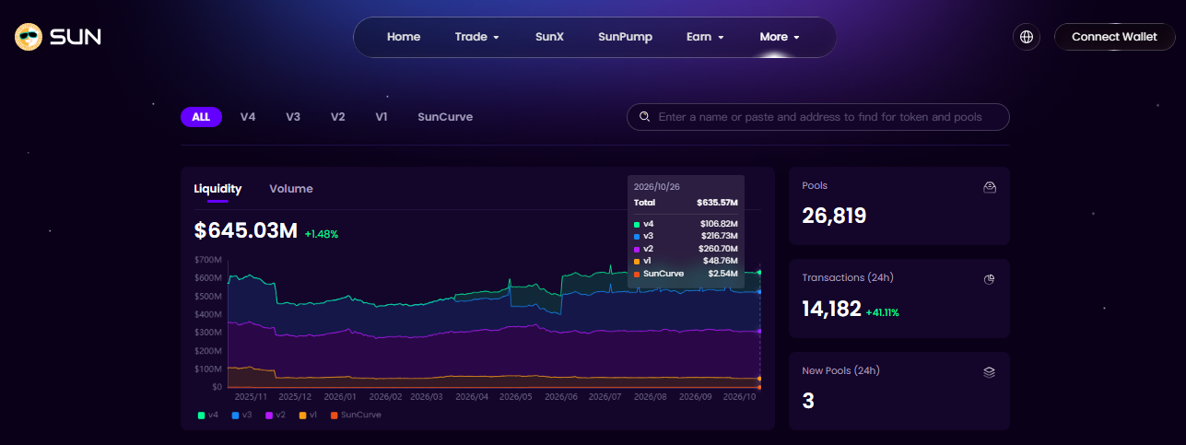Toggle the v4 legend series below chart

tap(208, 415)
